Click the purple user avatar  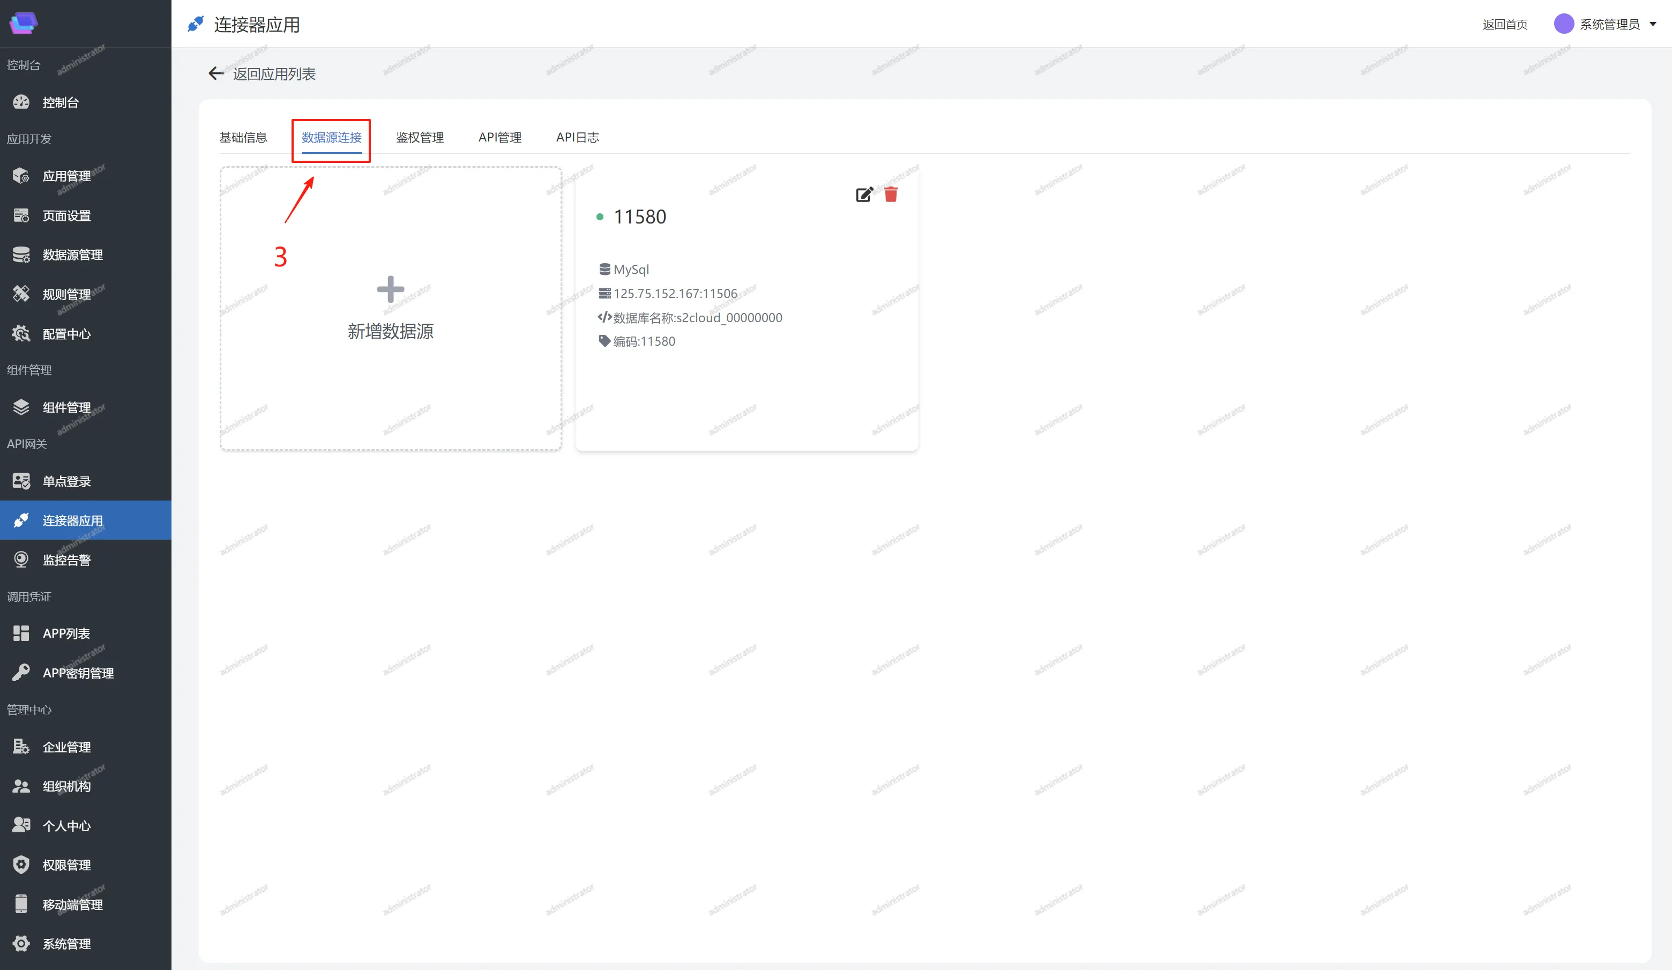pyautogui.click(x=1563, y=24)
